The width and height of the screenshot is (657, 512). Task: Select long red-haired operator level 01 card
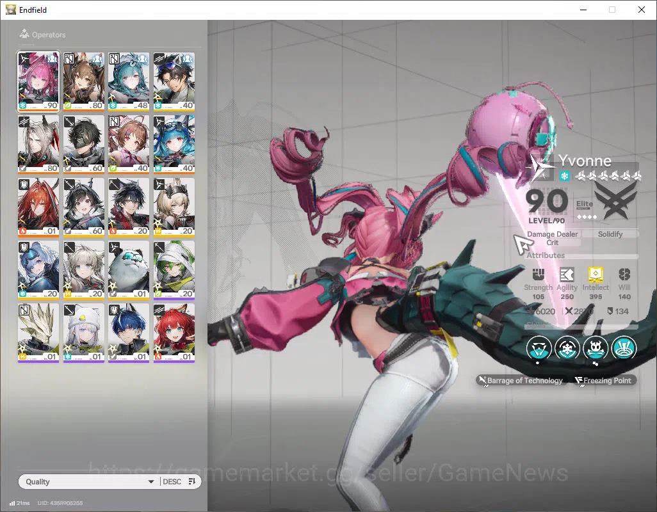click(38, 207)
